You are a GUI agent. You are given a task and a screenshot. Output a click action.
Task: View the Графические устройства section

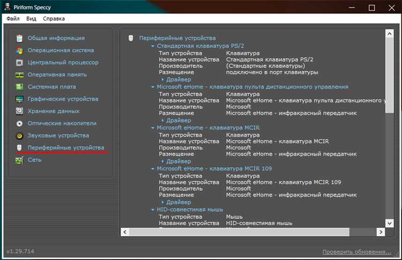[x=63, y=99]
